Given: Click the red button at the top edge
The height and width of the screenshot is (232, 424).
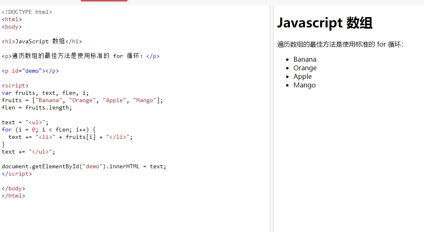Looking at the screenshot, I should coord(104,0).
